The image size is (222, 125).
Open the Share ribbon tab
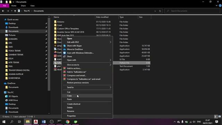tap(23, 6)
